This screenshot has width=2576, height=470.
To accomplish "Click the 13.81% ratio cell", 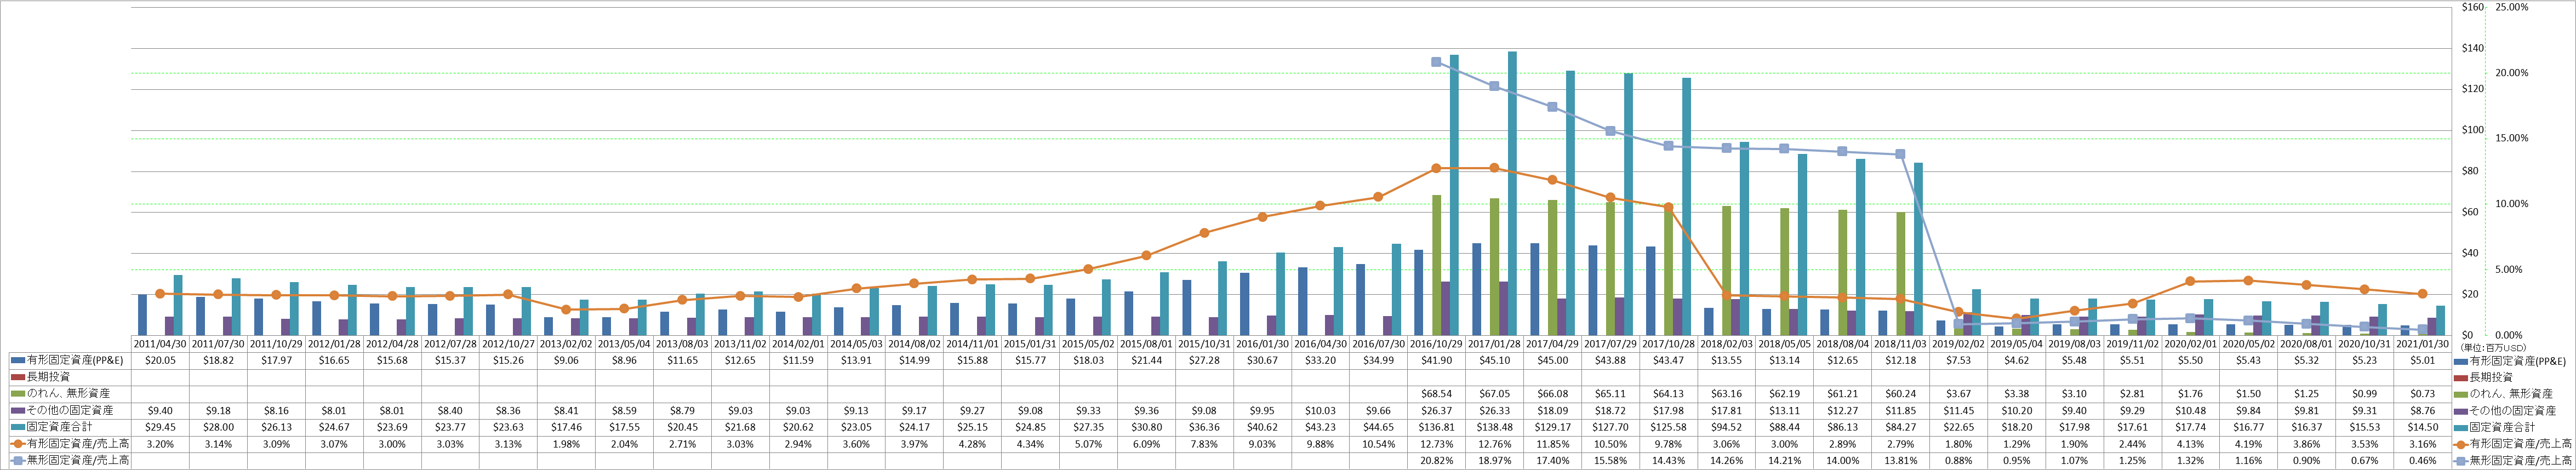I will 1900,460.
